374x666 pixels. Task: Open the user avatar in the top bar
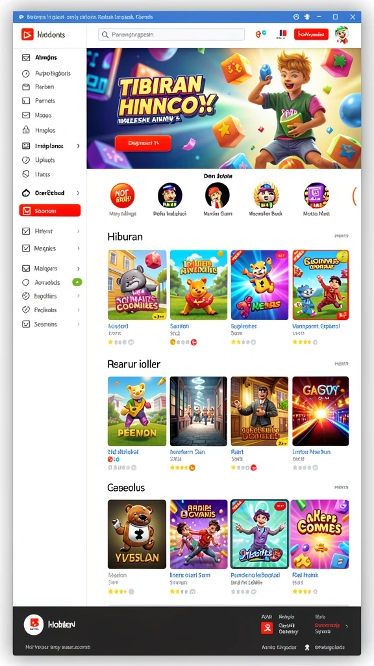click(342, 34)
